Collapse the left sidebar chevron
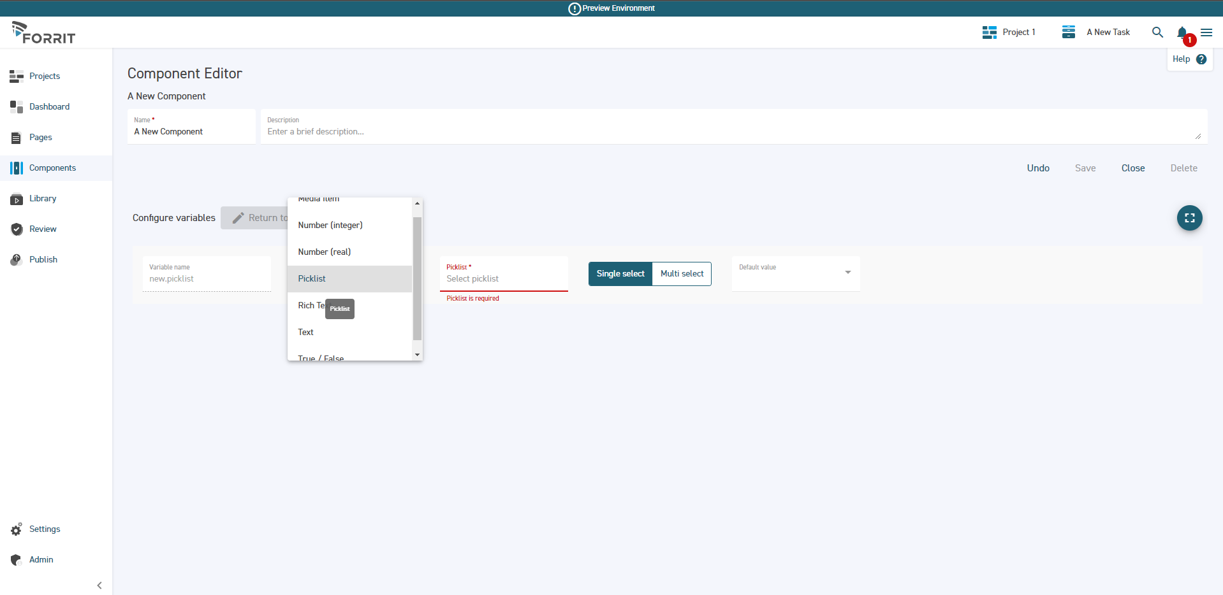The height and width of the screenshot is (595, 1223). [99, 585]
